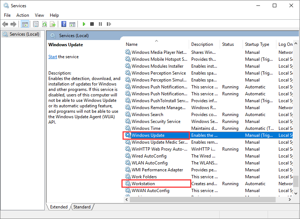
Task: Open the File menu
Action: pos(7,15)
